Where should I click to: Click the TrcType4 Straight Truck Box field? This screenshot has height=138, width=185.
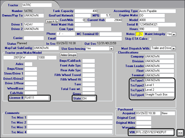coord(159,94)
